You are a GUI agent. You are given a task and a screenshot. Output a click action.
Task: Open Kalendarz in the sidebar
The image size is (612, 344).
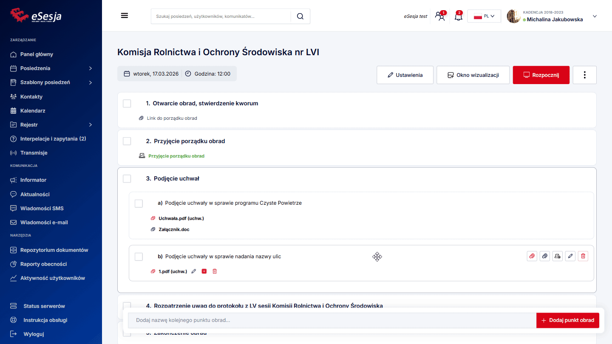pos(33,111)
